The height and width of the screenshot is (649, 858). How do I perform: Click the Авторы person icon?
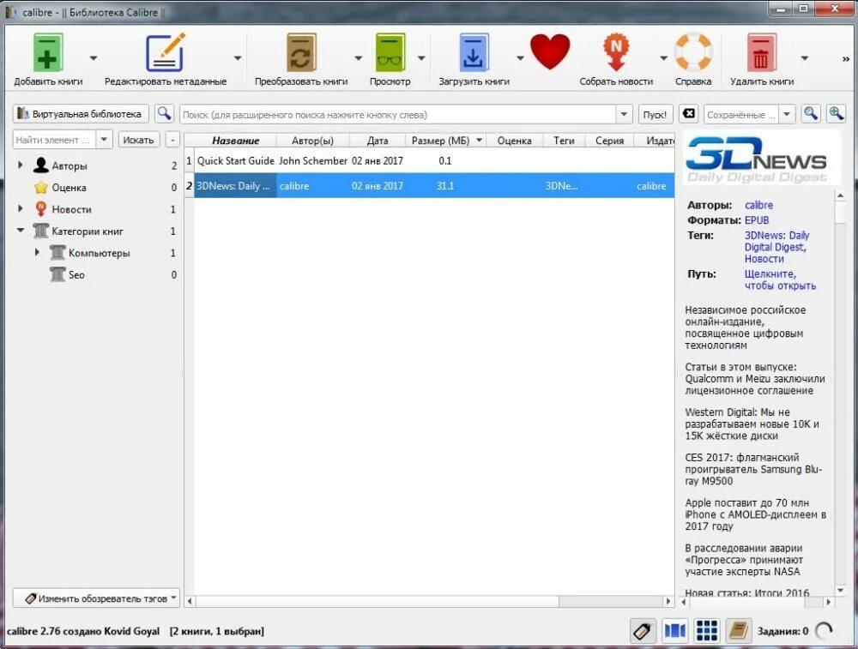(40, 165)
